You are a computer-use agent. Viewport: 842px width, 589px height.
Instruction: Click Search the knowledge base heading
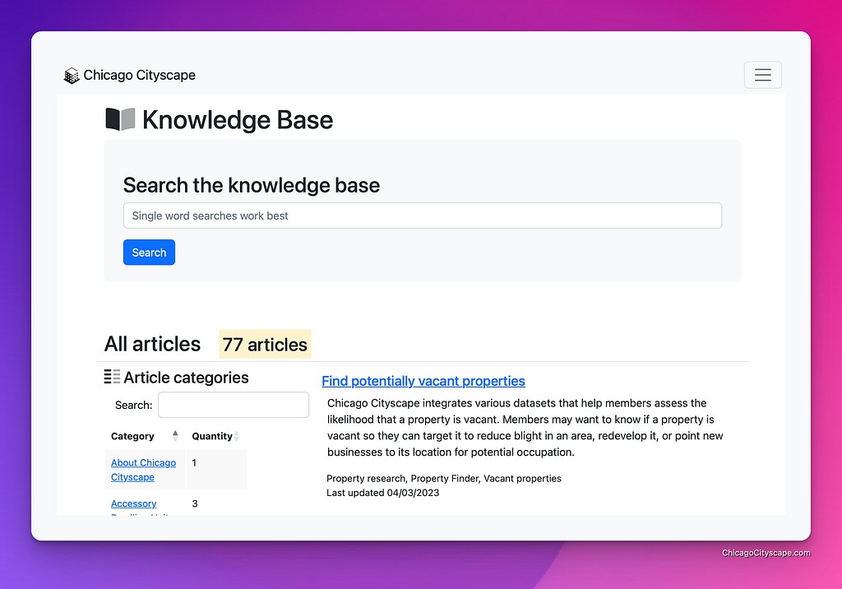252,185
